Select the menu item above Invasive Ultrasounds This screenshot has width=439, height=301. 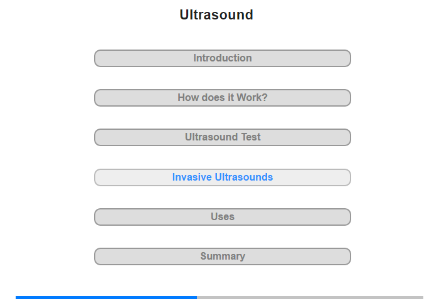(222, 137)
